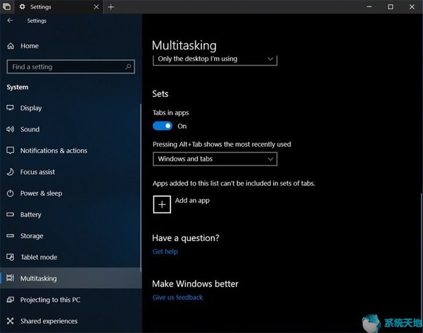This screenshot has width=423, height=333.
Task: Open Projecting to this PC page
Action: tap(71, 299)
